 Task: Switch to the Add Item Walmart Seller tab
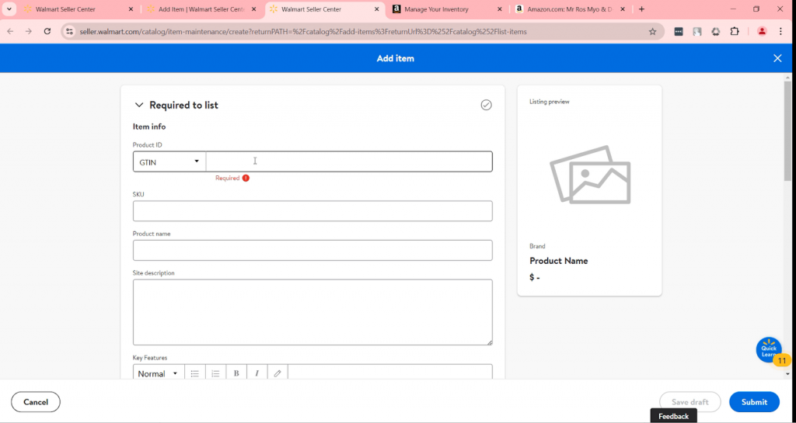pos(200,9)
